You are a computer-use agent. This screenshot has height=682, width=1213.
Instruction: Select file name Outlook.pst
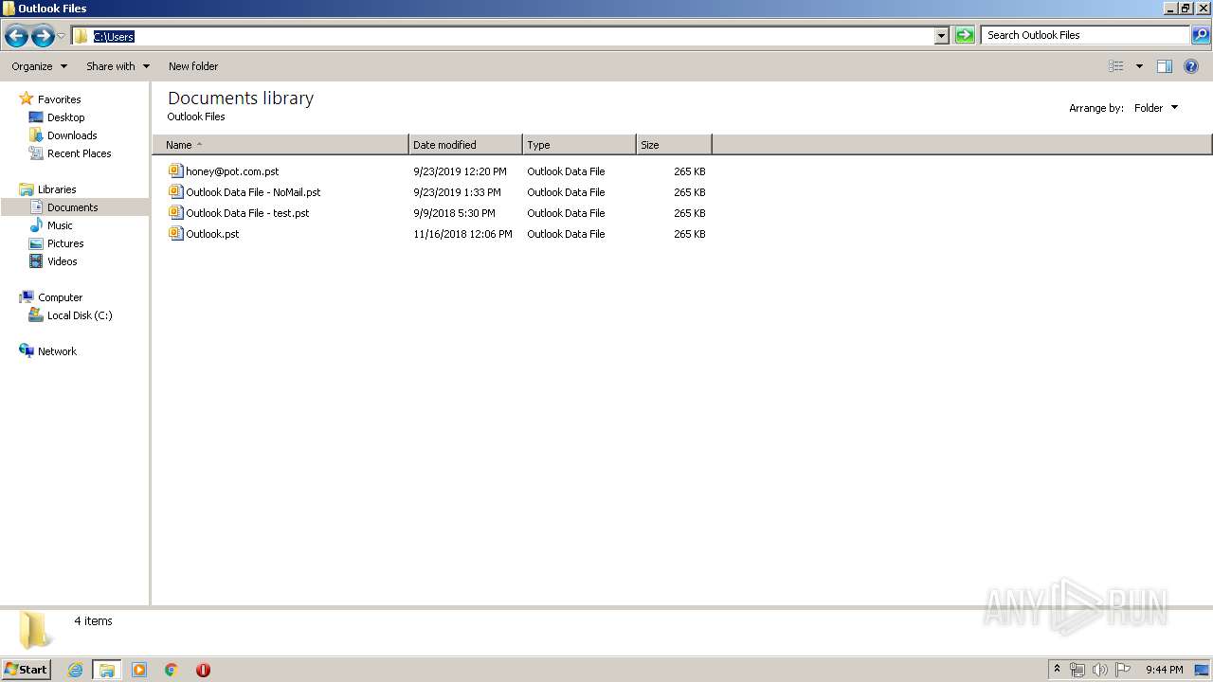tap(212, 234)
